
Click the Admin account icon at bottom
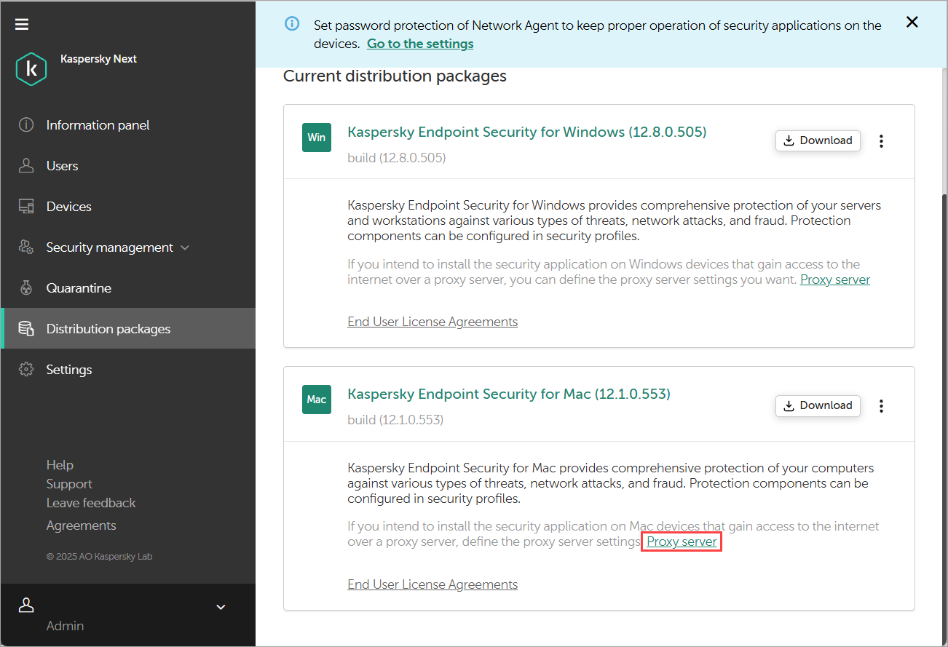coord(26,605)
